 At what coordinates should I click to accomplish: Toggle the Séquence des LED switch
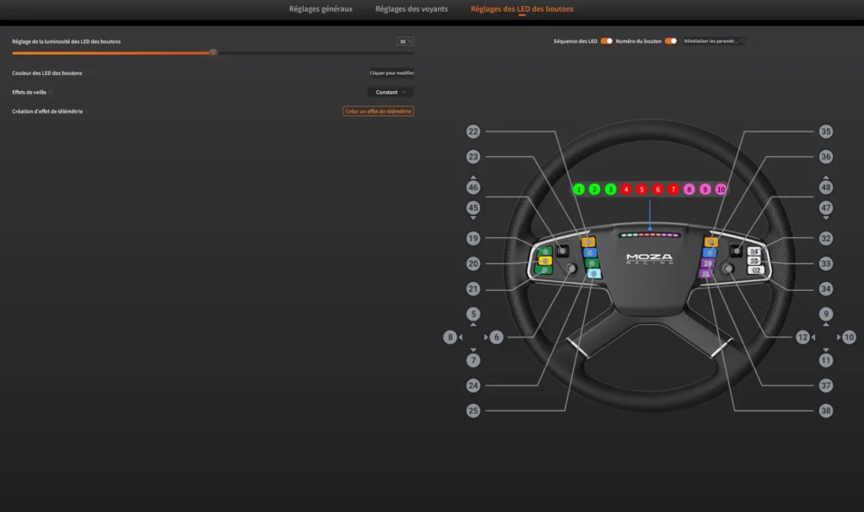coord(606,40)
